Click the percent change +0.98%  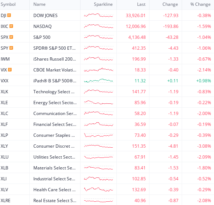(x=203, y=81)
